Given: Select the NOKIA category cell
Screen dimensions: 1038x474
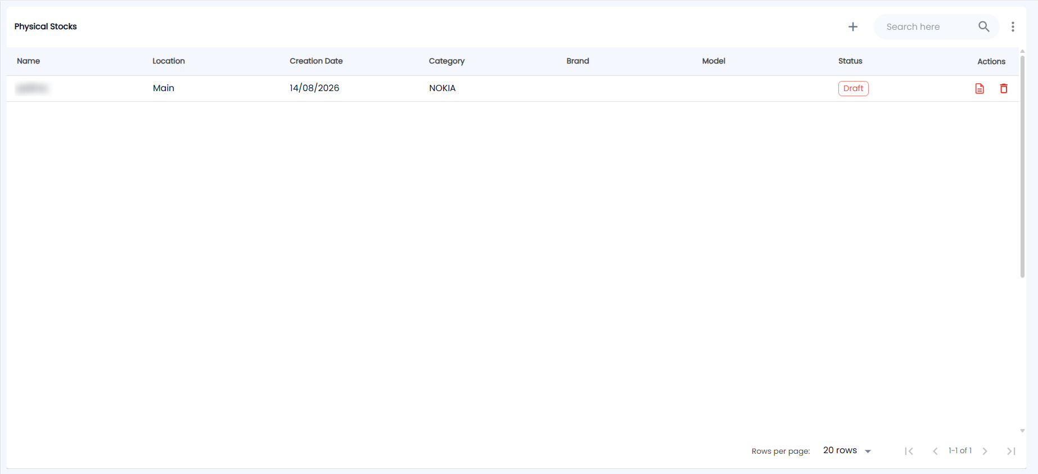Looking at the screenshot, I should (x=443, y=88).
